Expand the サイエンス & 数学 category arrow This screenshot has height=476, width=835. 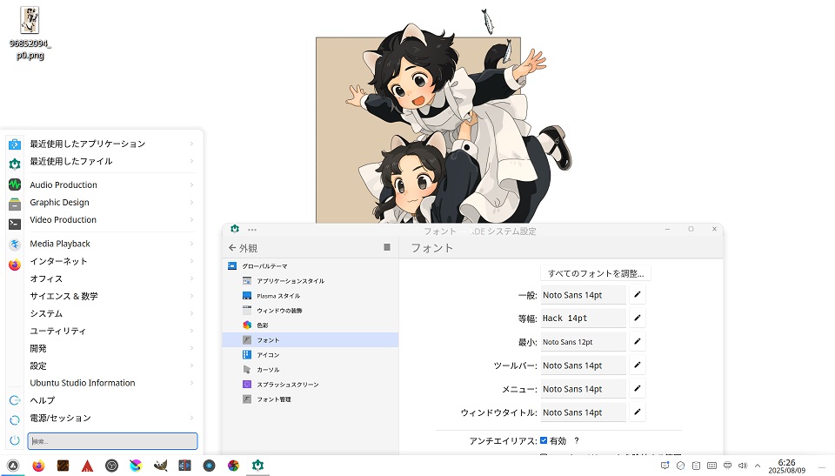[x=191, y=296]
